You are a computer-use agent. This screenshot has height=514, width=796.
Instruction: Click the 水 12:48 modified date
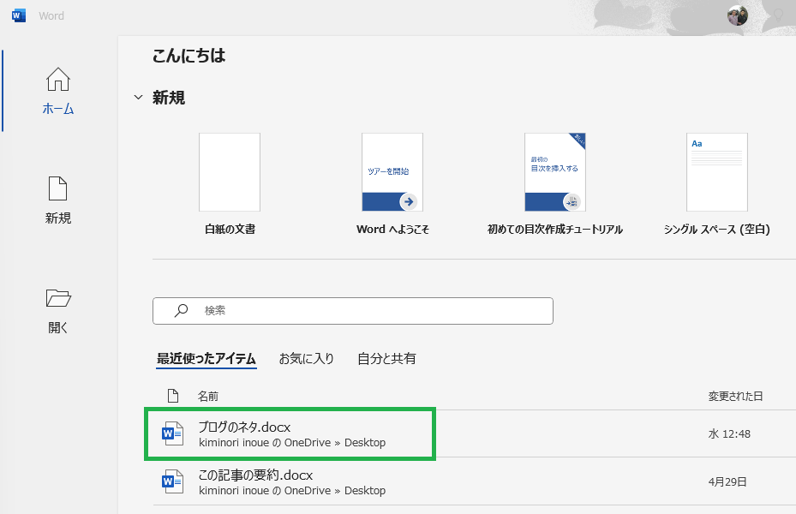tap(729, 433)
